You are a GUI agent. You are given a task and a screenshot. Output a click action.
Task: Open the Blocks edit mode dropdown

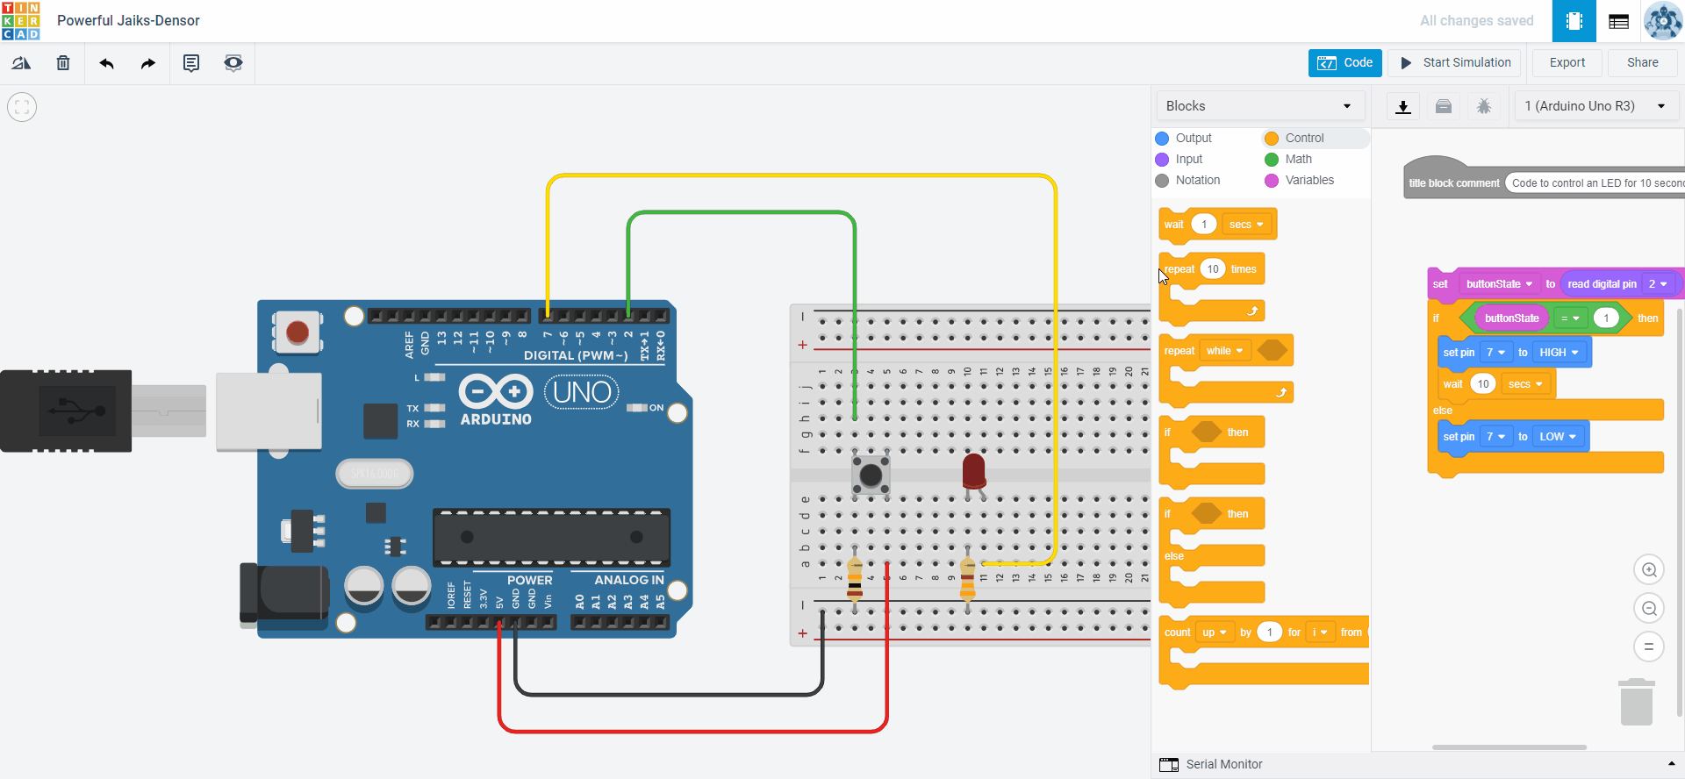click(x=1260, y=106)
